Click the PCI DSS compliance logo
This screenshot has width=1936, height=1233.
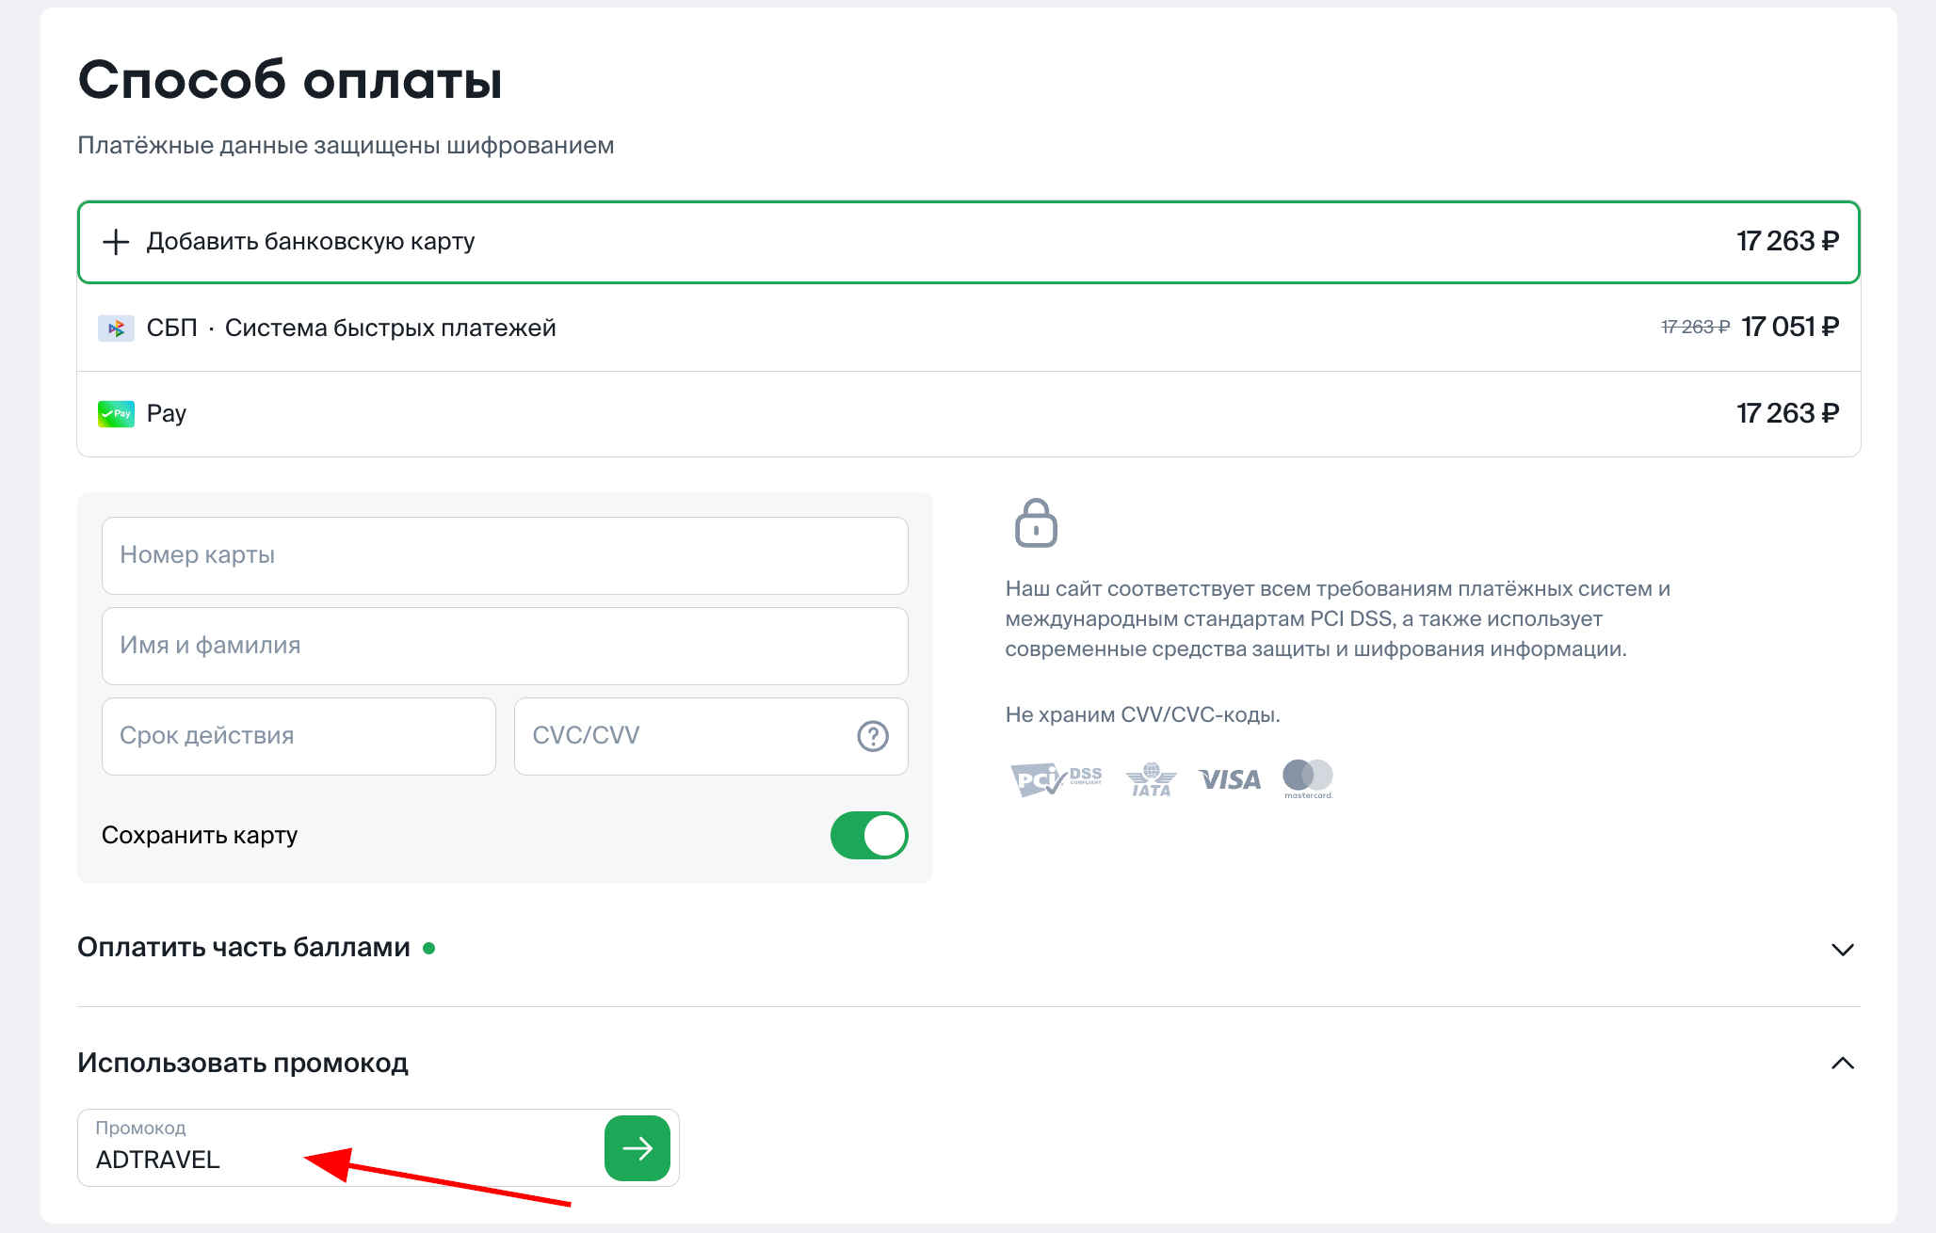[1055, 779]
